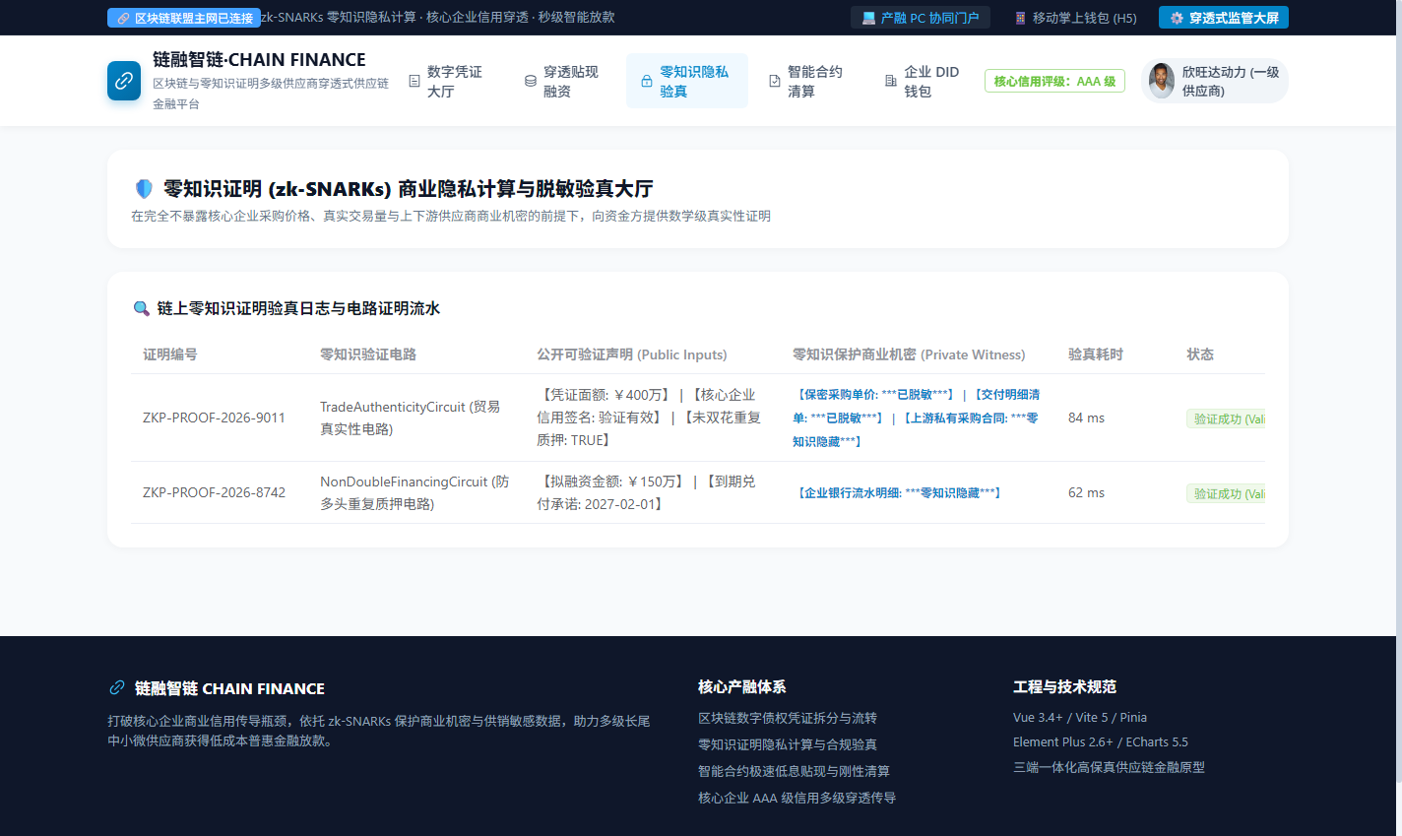
Task: Click the gear icon on 穿透式监管大屏
Action: click(1177, 18)
